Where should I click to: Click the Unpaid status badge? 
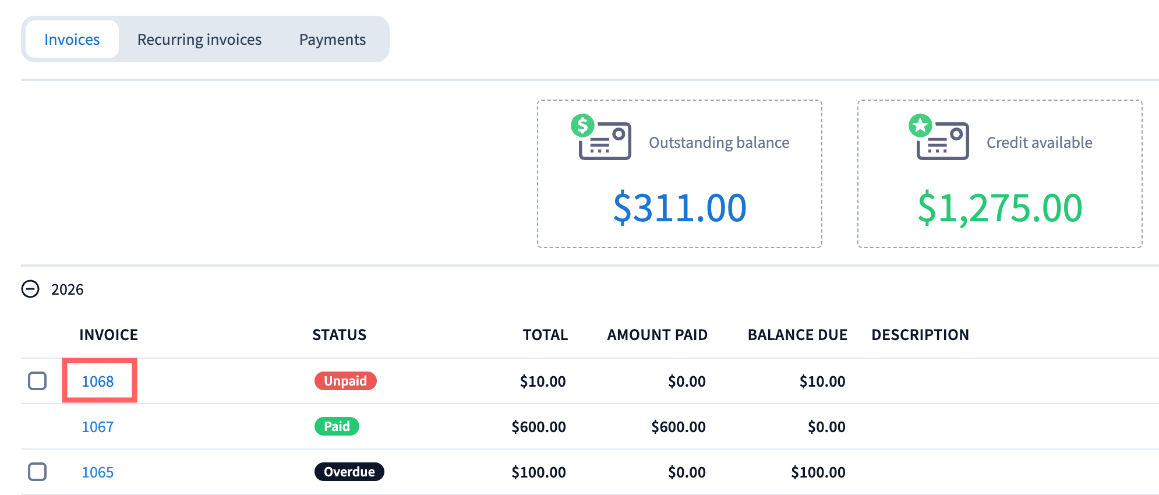coord(345,381)
